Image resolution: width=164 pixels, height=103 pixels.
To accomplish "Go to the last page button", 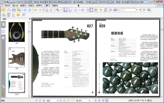I will click(64, 100).
